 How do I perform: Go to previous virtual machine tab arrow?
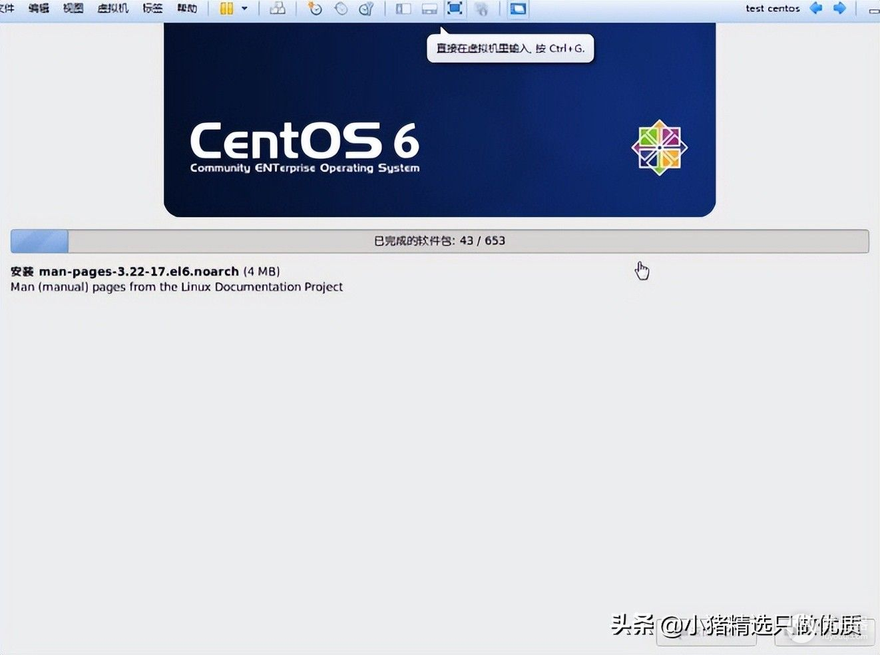click(816, 8)
